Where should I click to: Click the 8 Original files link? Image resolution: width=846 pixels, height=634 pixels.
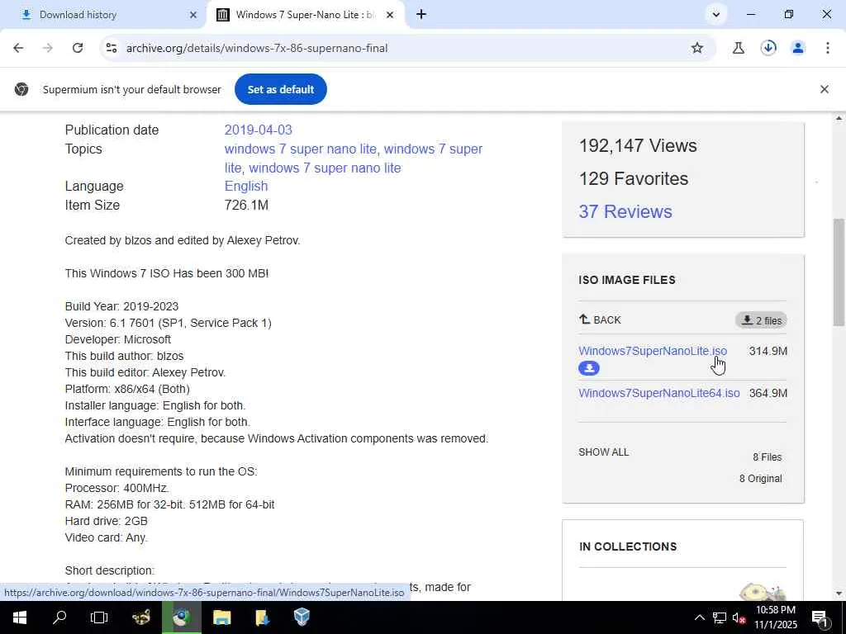760,479
